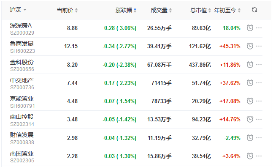Click volume 13.53万手
273x167 pixels.
tap(159, 119)
